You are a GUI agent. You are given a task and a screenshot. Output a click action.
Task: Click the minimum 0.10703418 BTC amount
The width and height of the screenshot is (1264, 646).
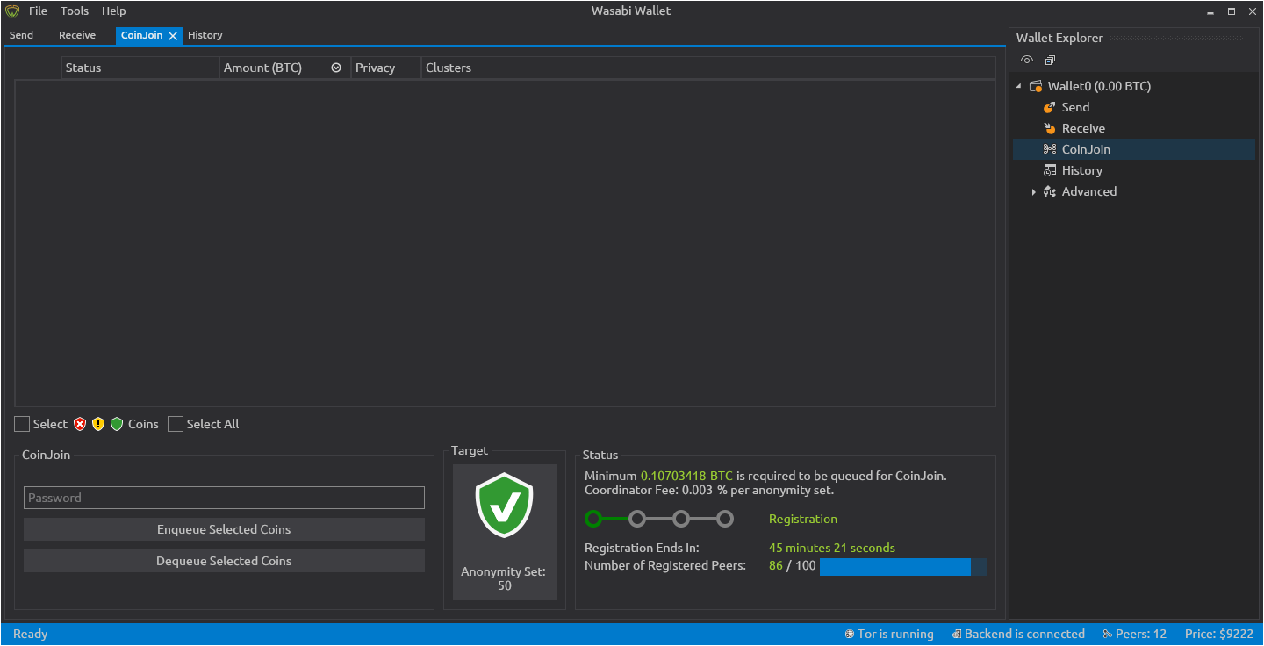pyautogui.click(x=686, y=476)
